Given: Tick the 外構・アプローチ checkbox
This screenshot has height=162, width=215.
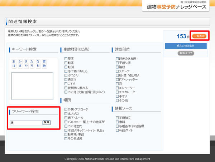Looking at the screenshot, I should coord(66,109).
